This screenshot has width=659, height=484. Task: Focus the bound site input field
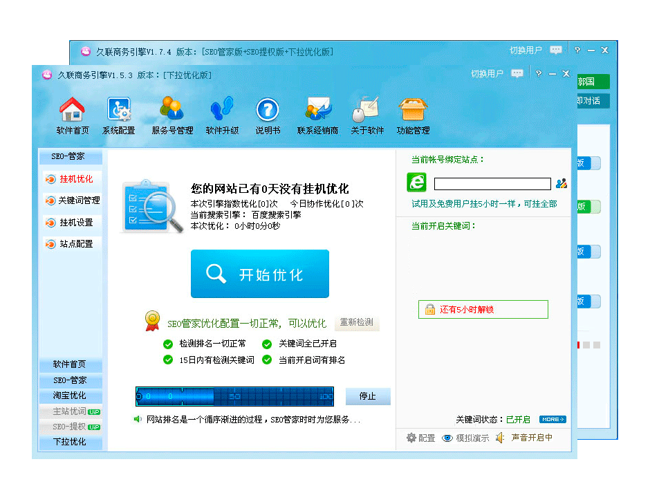[492, 184]
